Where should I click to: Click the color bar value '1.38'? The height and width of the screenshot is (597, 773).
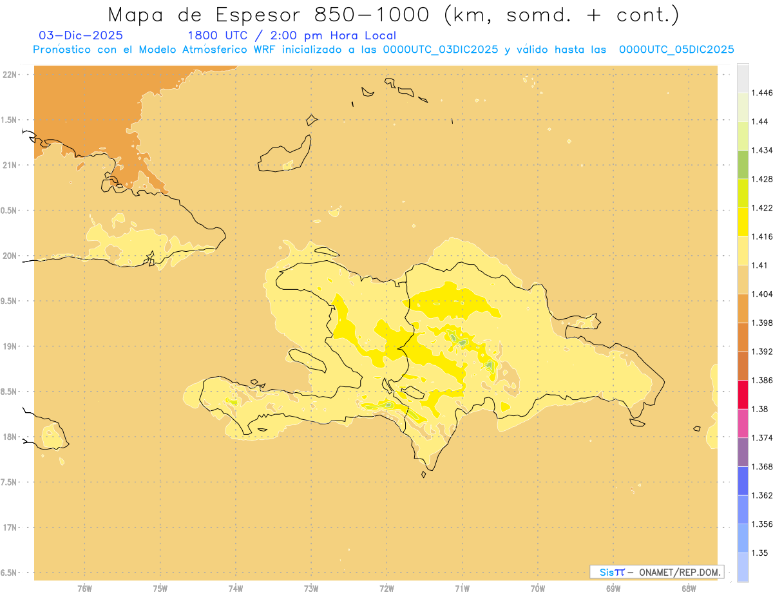[759, 409]
